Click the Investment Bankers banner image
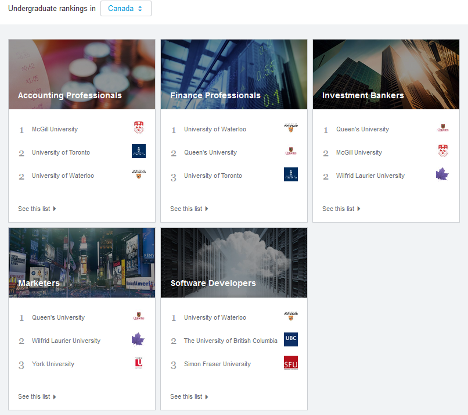The width and height of the screenshot is (468, 415). [x=386, y=74]
